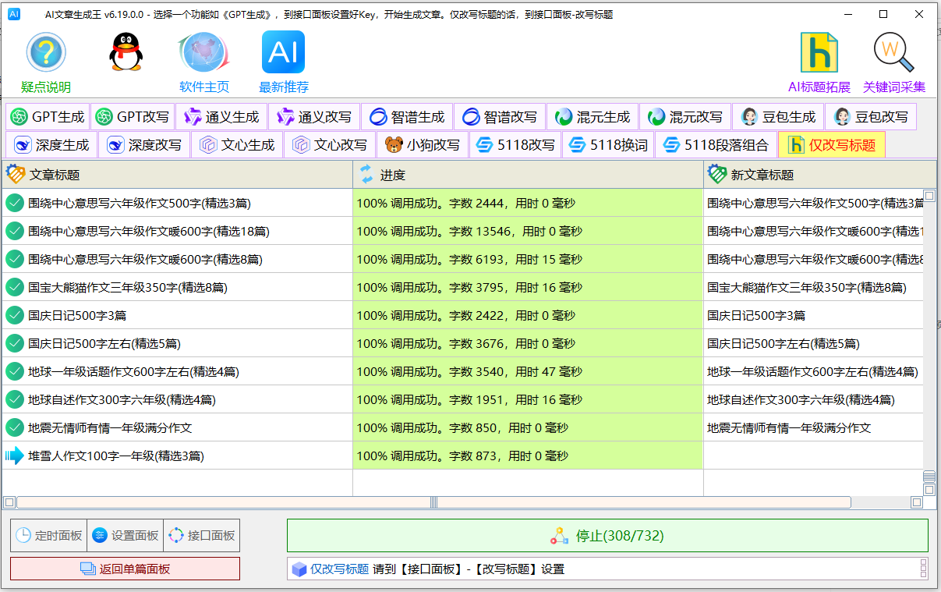Choose the 豆包生成 tab
Image resolution: width=941 pixels, height=592 pixels.
pos(778,117)
